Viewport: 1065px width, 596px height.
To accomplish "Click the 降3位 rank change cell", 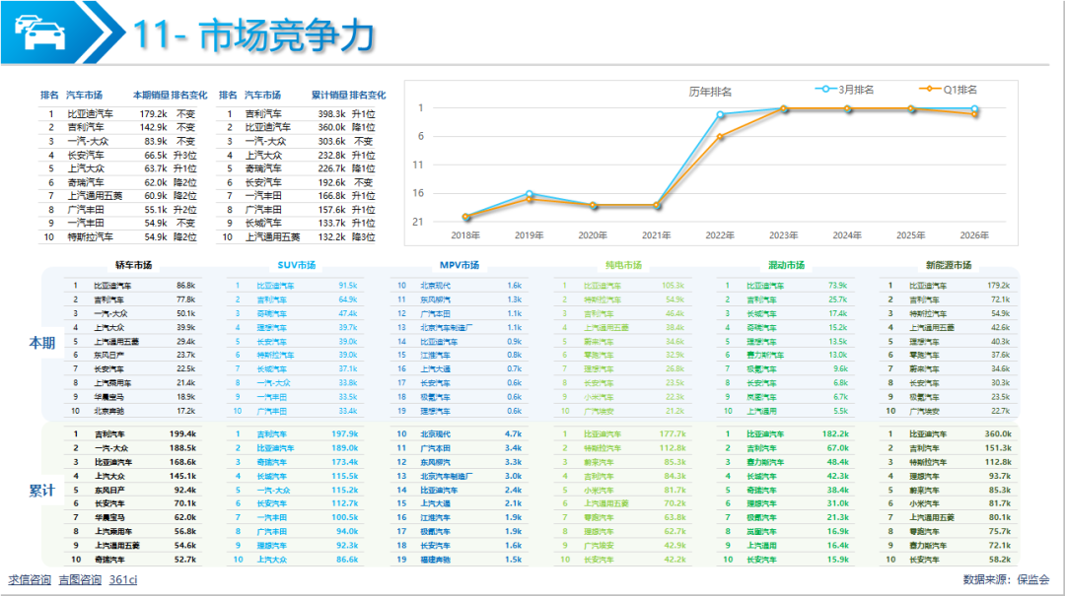I will point(363,236).
